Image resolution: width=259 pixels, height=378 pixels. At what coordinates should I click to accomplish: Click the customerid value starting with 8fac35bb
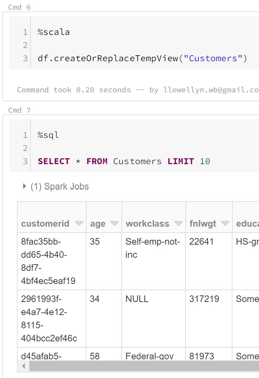[48, 261]
